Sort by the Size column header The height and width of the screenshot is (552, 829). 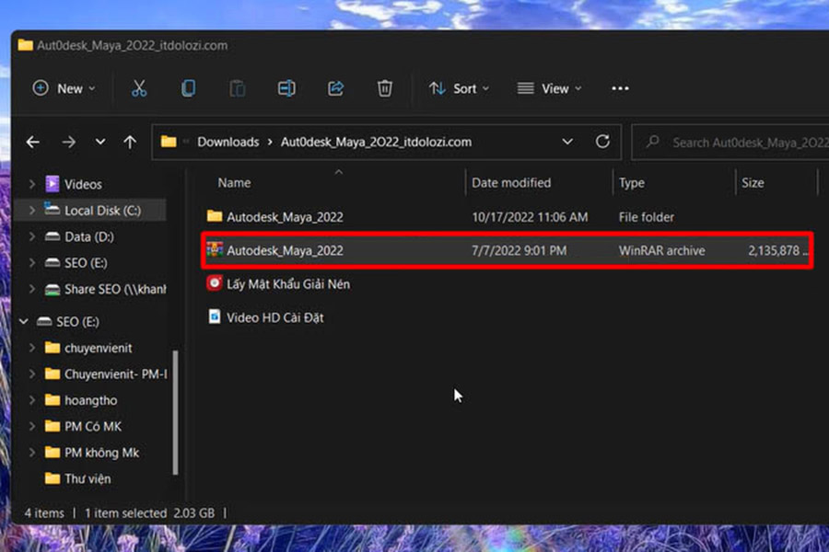click(753, 183)
